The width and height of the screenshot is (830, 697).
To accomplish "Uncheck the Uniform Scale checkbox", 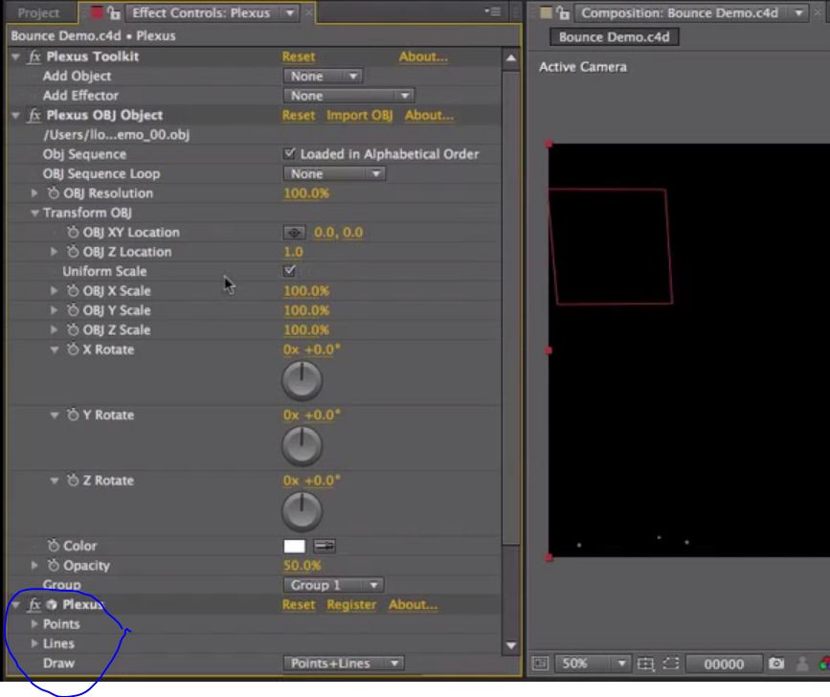I will (x=289, y=271).
